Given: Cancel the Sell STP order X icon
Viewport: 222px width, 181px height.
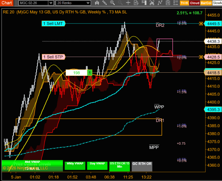Looking at the screenshot, I should pyautogui.click(x=201, y=57).
